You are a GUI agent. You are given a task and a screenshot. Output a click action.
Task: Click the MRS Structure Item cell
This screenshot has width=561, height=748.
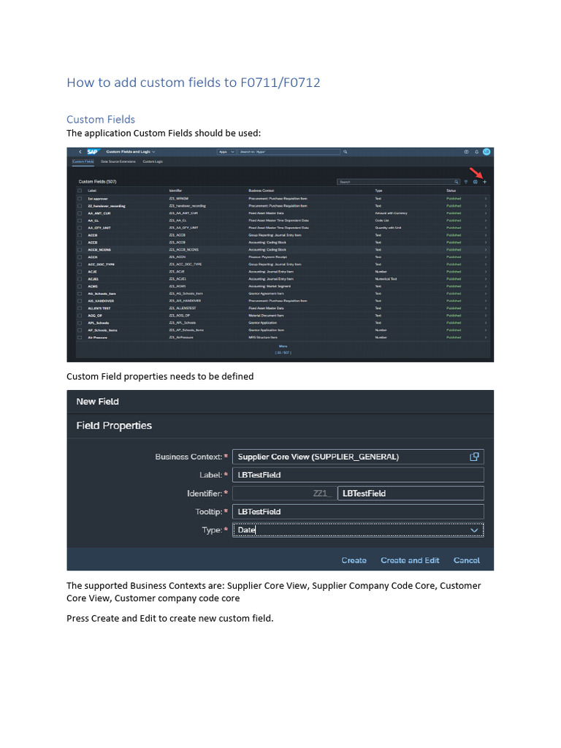pyautogui.click(x=263, y=337)
